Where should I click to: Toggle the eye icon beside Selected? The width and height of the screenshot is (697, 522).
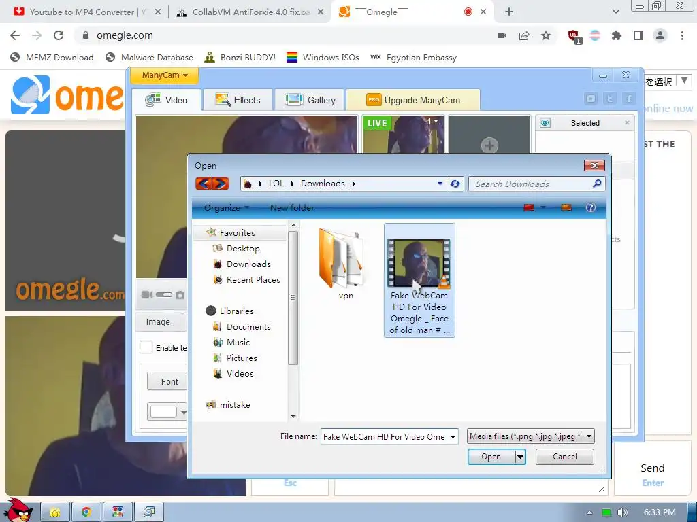[x=545, y=123]
